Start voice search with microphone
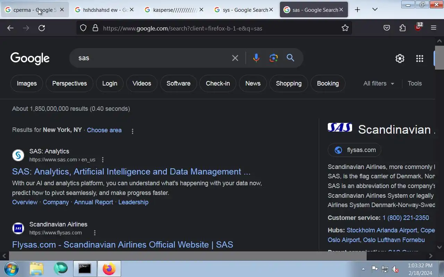The image size is (444, 277). tap(256, 58)
